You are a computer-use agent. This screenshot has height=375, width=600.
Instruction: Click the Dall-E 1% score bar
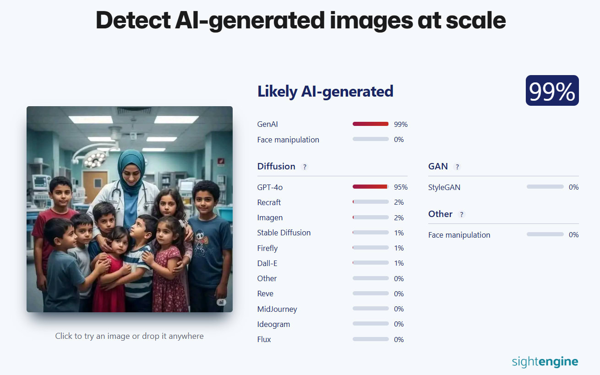click(371, 263)
